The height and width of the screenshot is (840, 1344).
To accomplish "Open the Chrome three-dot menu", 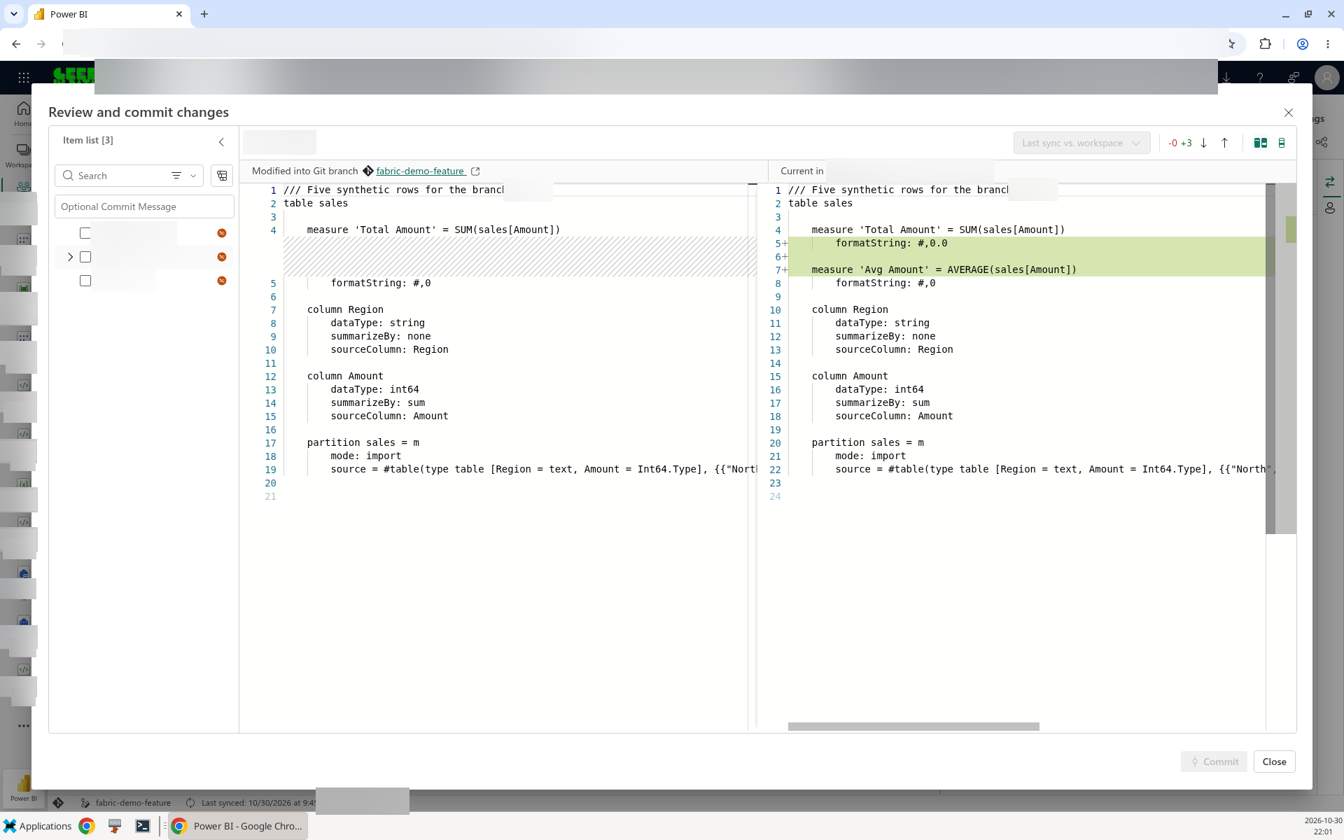I will click(x=1328, y=44).
